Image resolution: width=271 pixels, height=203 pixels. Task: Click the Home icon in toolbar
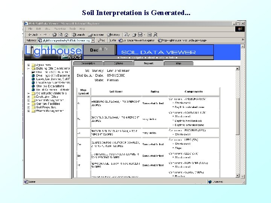coord(66,35)
